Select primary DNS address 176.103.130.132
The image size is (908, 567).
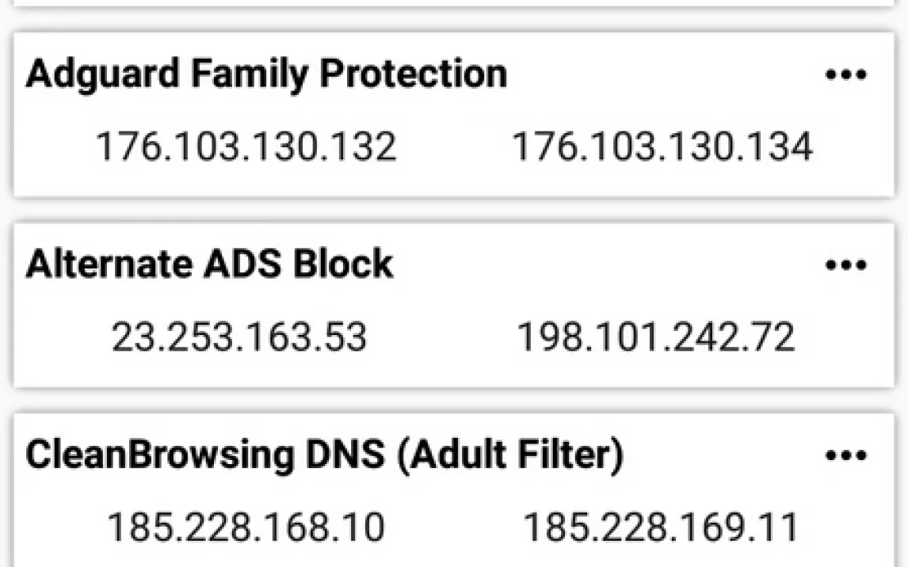click(246, 147)
